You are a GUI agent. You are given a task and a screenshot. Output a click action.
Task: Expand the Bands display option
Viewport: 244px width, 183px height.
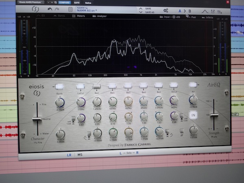click(59, 16)
